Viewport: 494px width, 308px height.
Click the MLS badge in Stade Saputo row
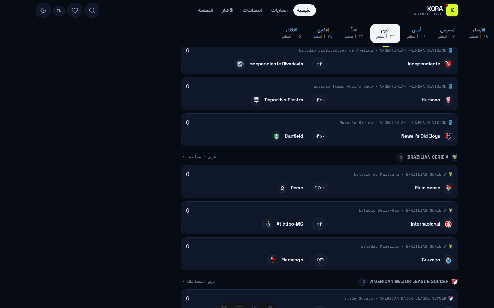tap(451, 298)
